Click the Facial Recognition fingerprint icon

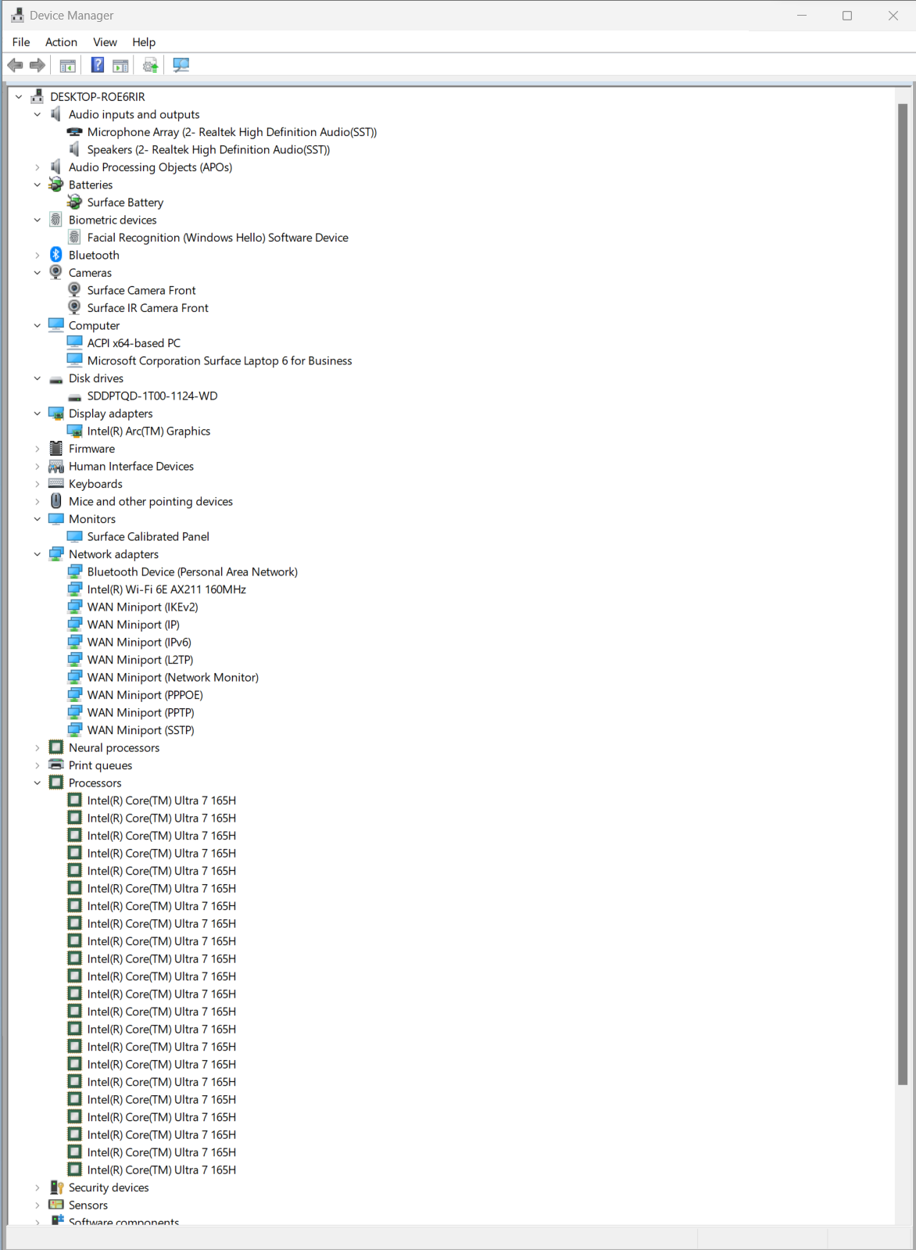(x=75, y=238)
